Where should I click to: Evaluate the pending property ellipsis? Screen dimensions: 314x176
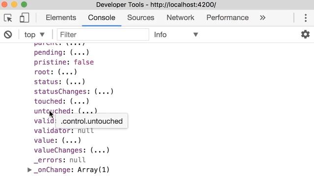[x=79, y=52]
